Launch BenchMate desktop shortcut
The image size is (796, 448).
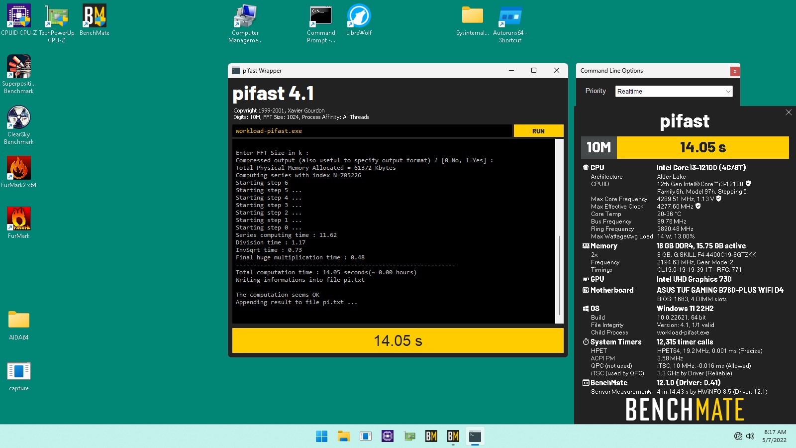tap(95, 20)
